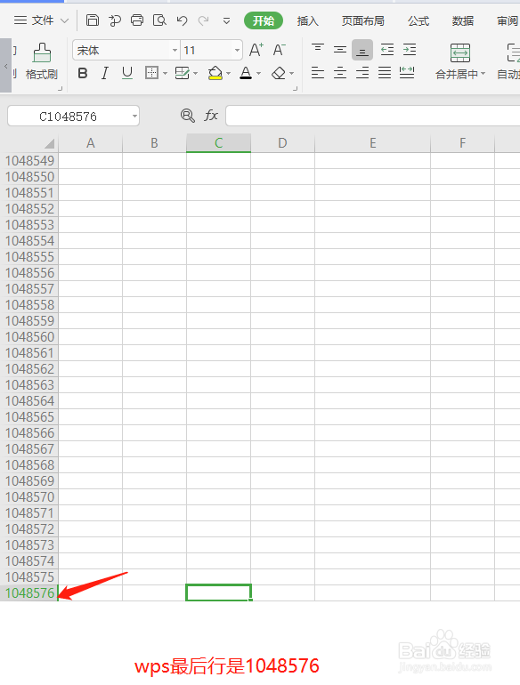Expand fill color dropdown arrow
This screenshot has height=685, width=520.
(228, 73)
